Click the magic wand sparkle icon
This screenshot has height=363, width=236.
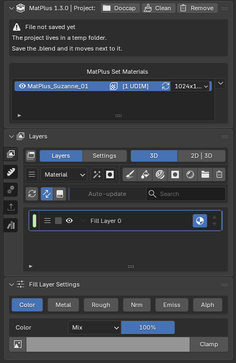[97, 174]
